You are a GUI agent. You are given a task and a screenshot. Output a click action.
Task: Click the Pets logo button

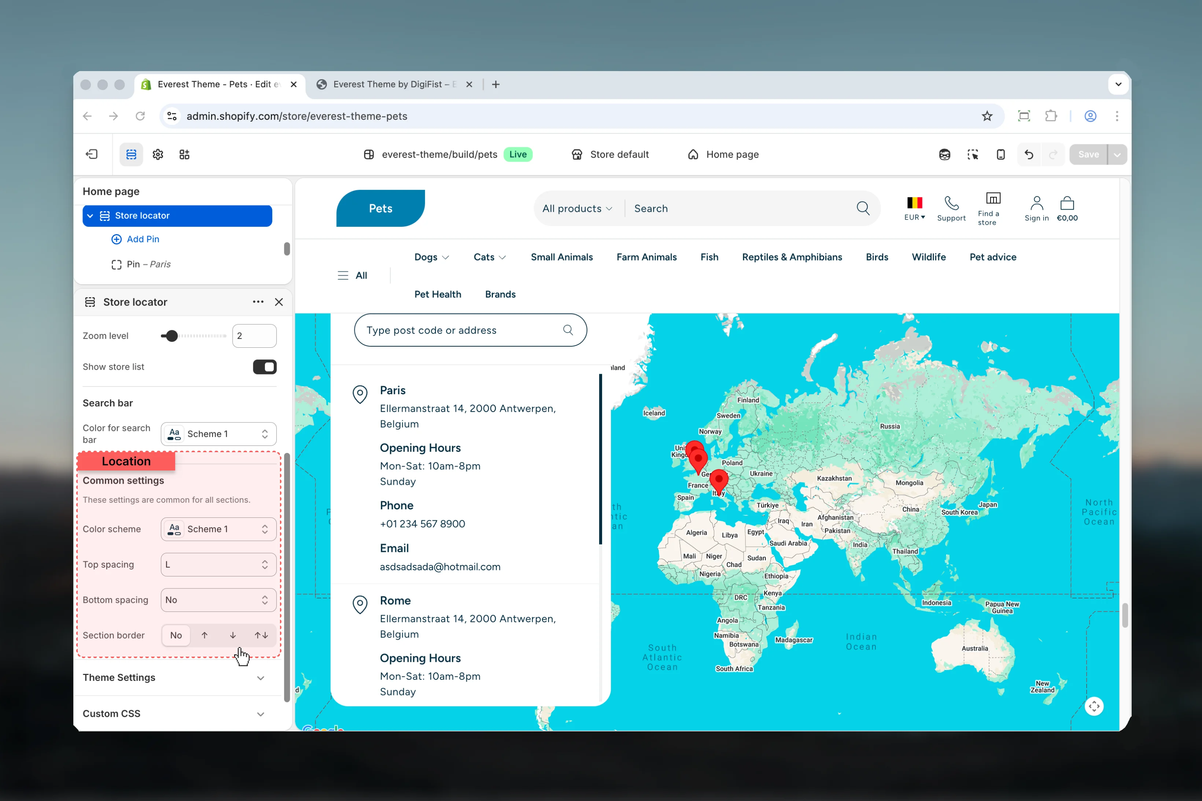pos(381,208)
